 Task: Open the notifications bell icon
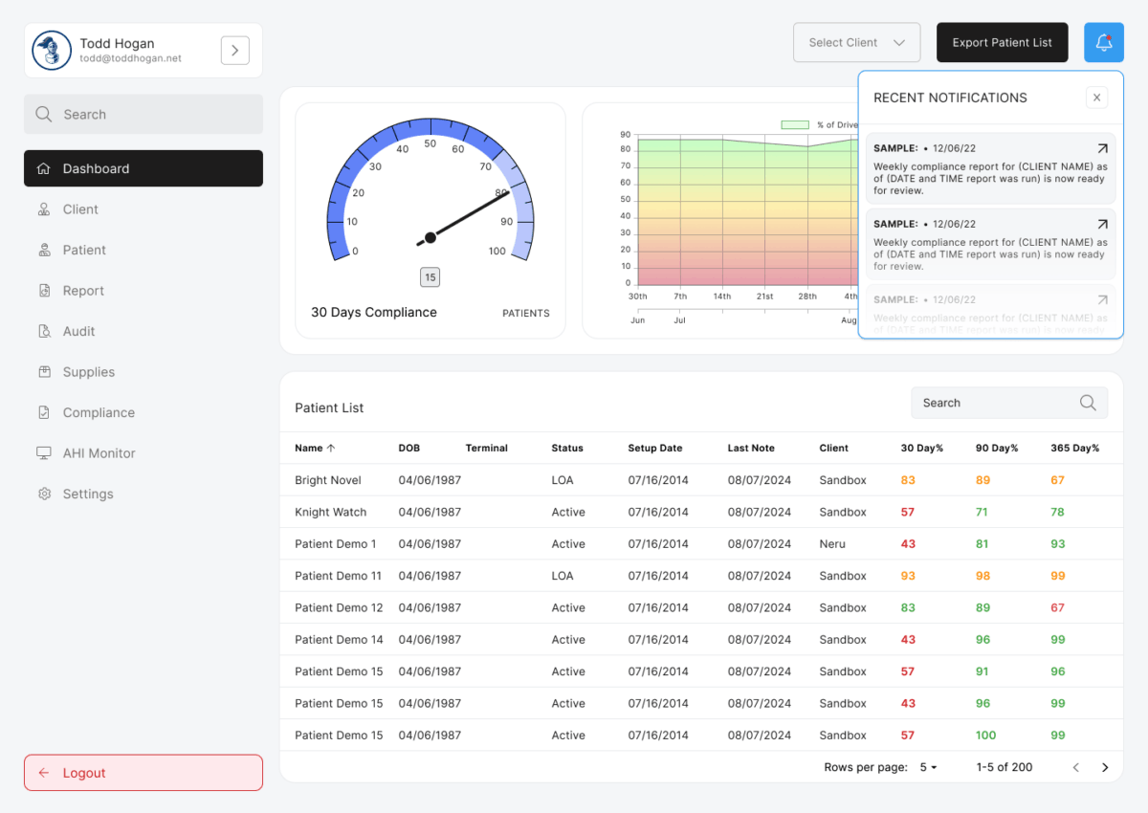1104,43
